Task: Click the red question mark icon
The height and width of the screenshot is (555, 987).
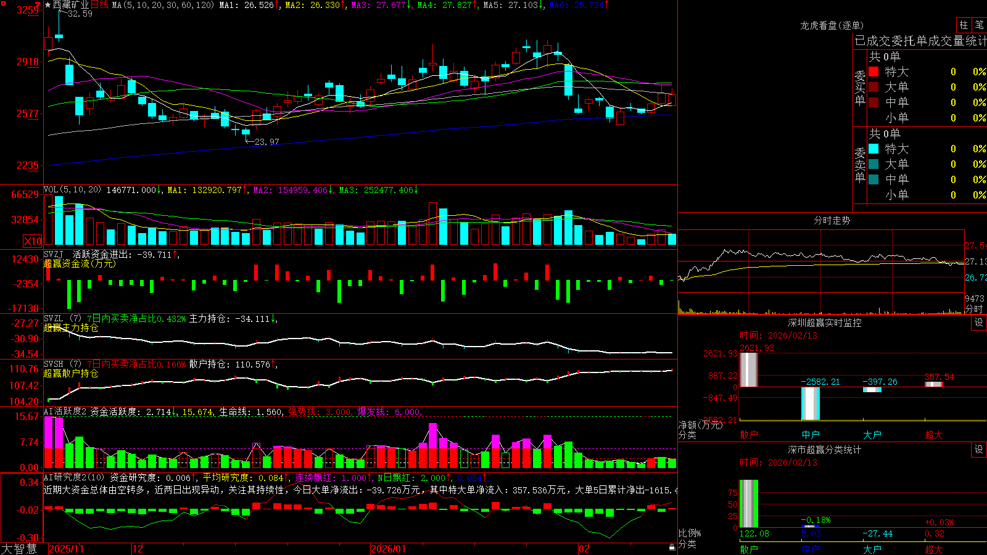Action: pyautogui.click(x=38, y=5)
